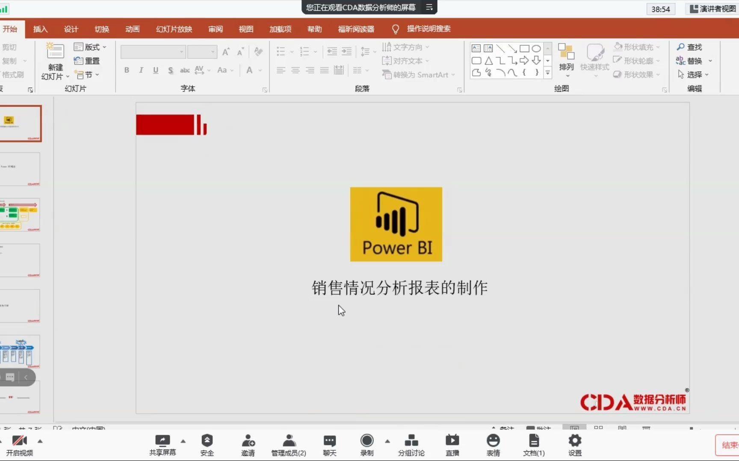Toggle underline formatting in the font group

pos(155,70)
